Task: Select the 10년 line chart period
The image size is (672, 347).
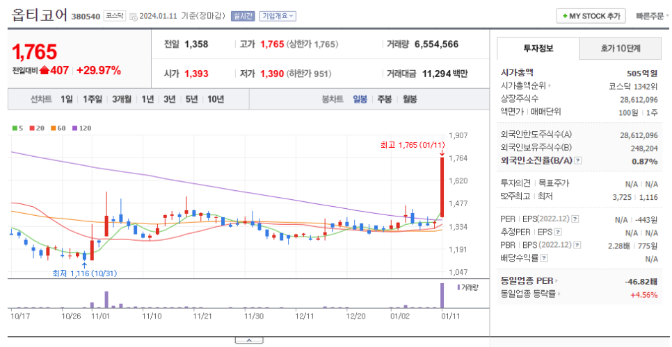Action: [216, 99]
